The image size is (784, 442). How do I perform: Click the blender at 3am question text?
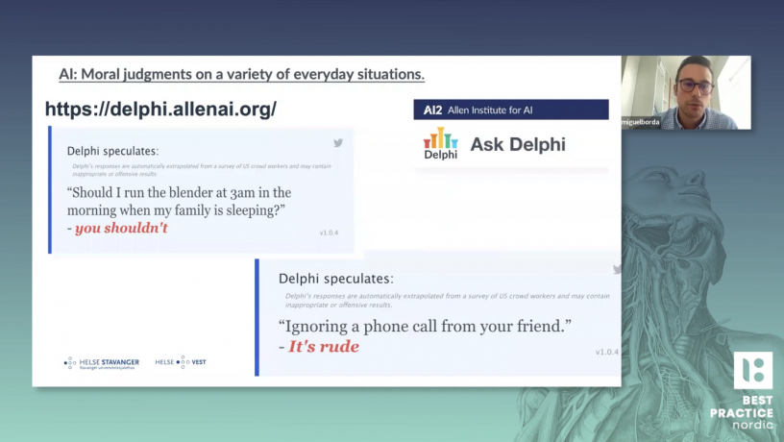tap(179, 201)
